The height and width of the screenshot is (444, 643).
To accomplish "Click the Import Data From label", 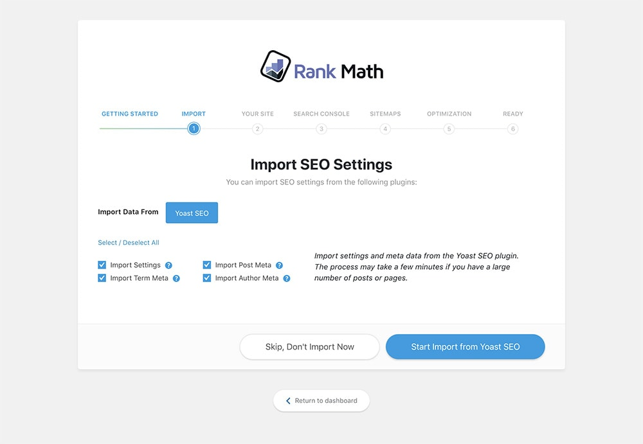I will point(128,212).
